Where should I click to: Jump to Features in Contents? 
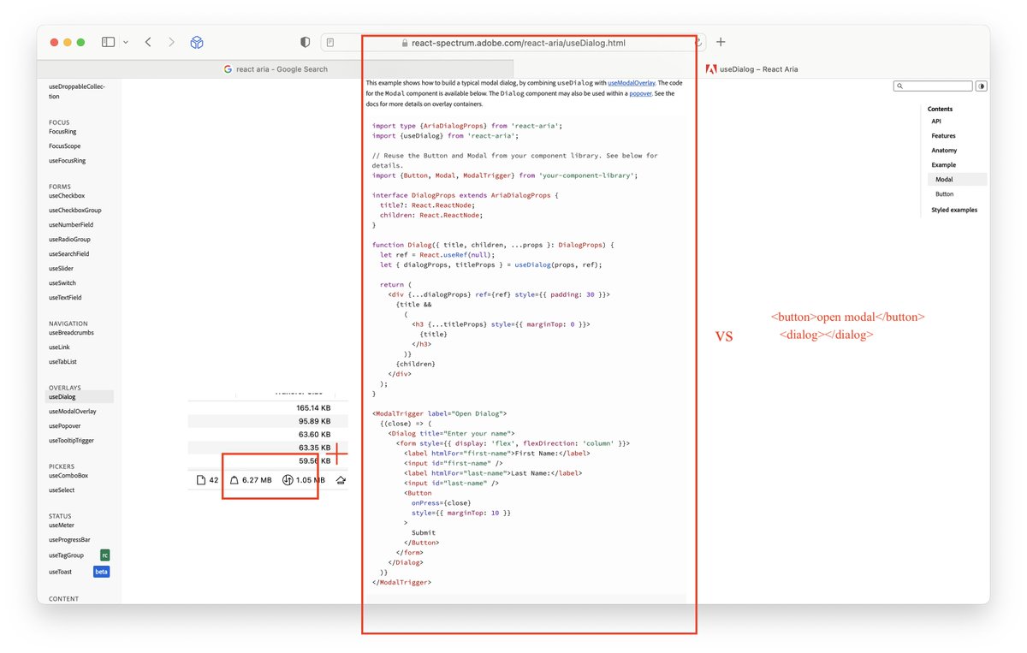coord(943,136)
